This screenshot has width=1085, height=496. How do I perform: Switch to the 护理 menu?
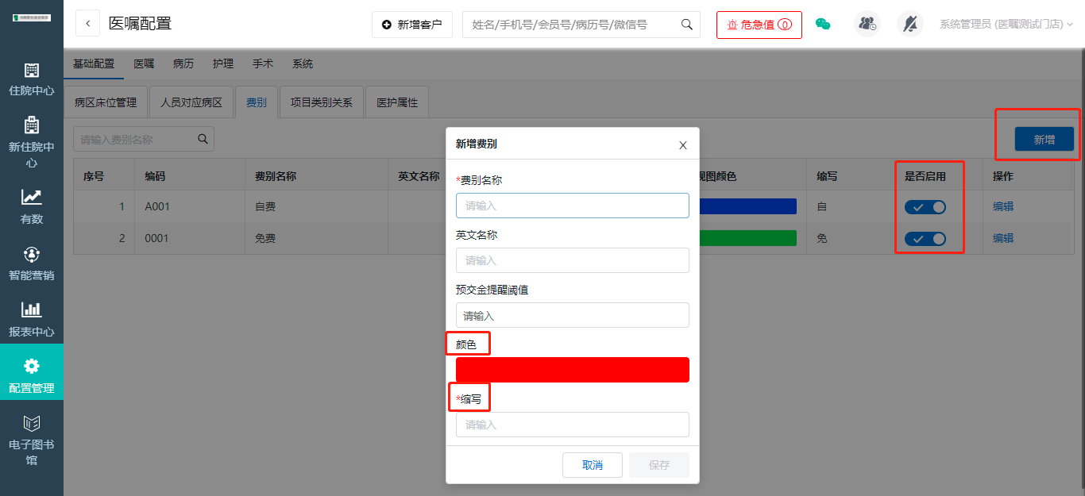pos(223,64)
